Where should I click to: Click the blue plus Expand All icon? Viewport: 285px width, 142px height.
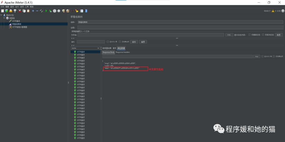(33, 11)
